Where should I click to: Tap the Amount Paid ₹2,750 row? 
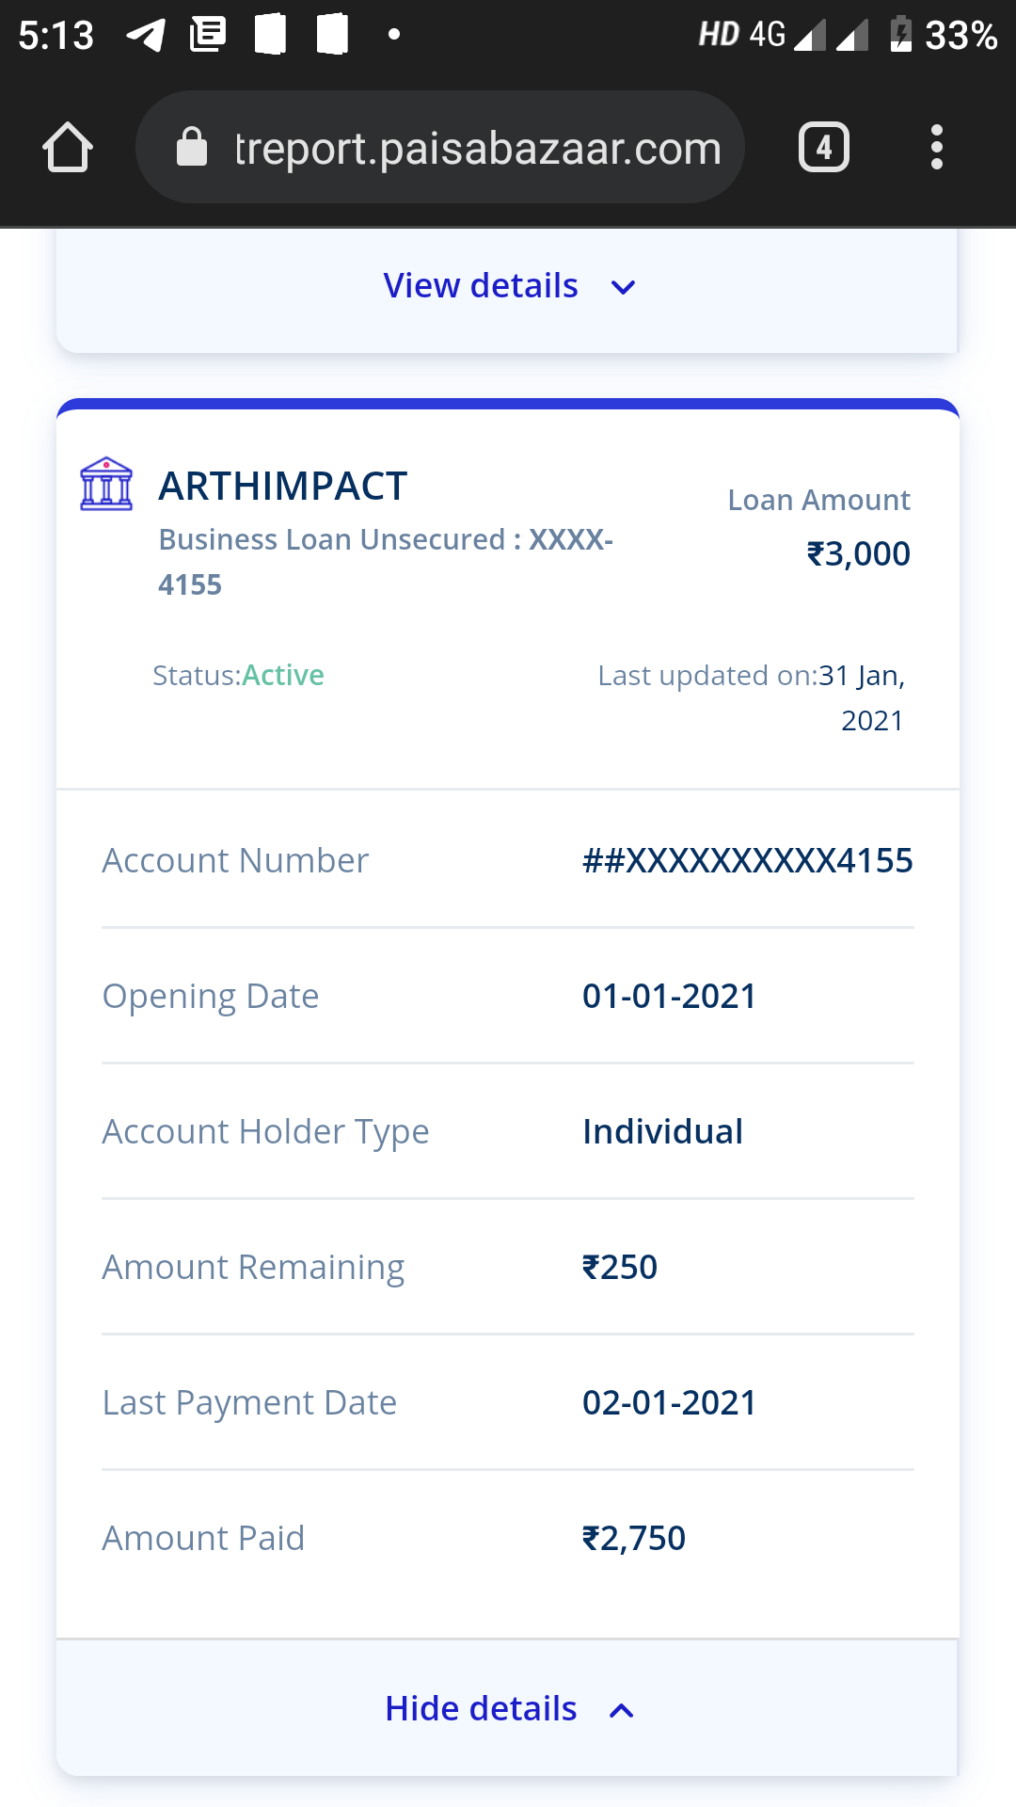507,1538
